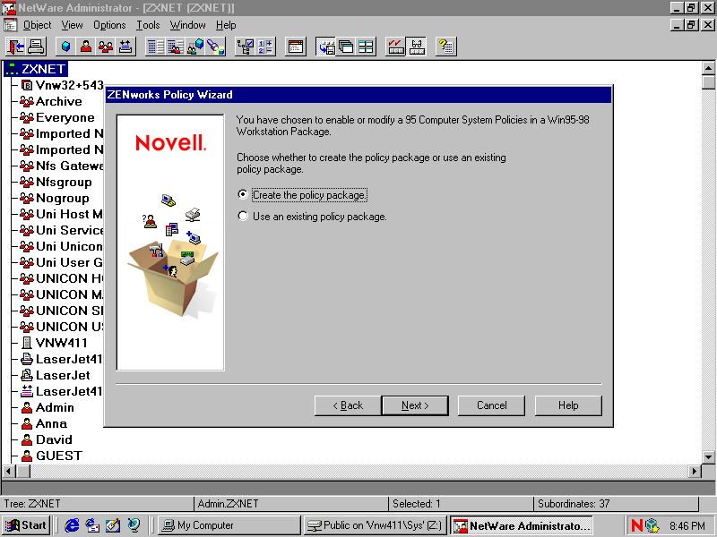717x537 pixels.
Task: Click the Outlook Express quick launch icon
Action: tap(92, 525)
